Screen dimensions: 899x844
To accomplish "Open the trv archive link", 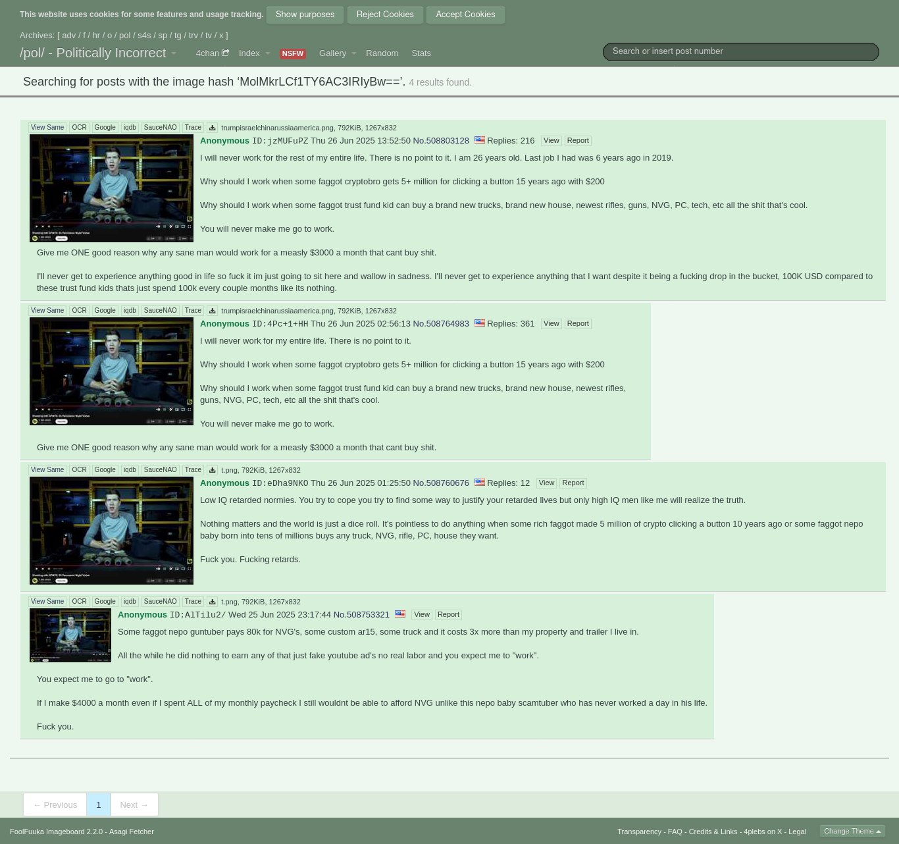I will (x=193, y=36).
